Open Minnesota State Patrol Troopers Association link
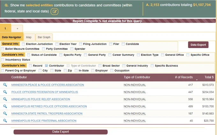Image resolution: width=217 pixels, height=135 pixels. tap(47, 113)
